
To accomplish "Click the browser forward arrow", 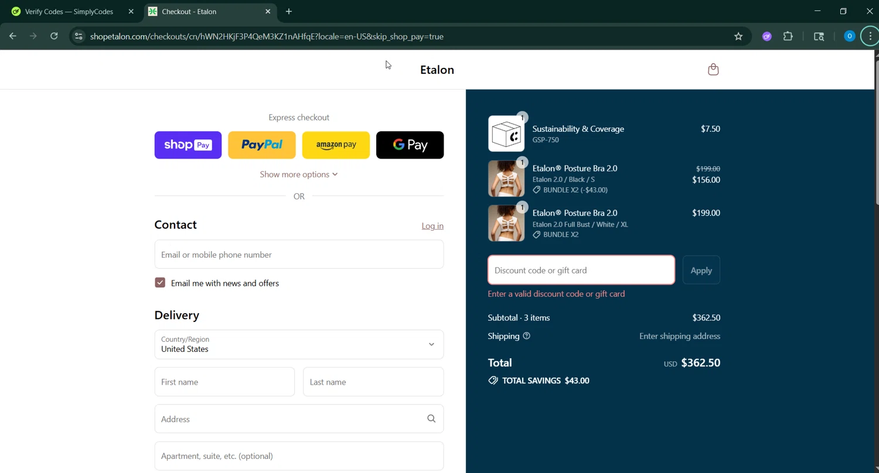I will tap(33, 36).
